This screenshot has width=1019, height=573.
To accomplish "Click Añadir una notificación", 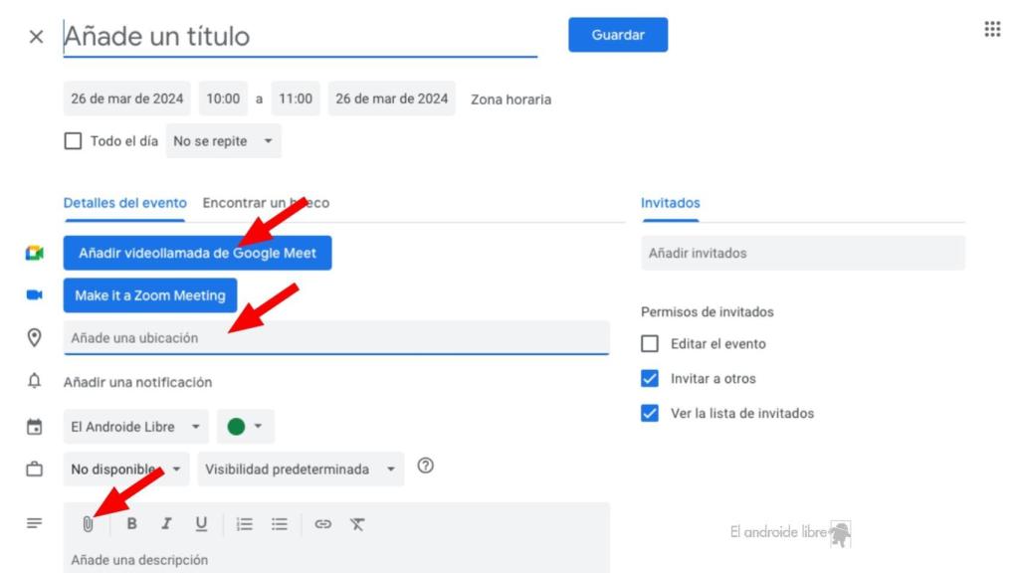I will coord(137,382).
